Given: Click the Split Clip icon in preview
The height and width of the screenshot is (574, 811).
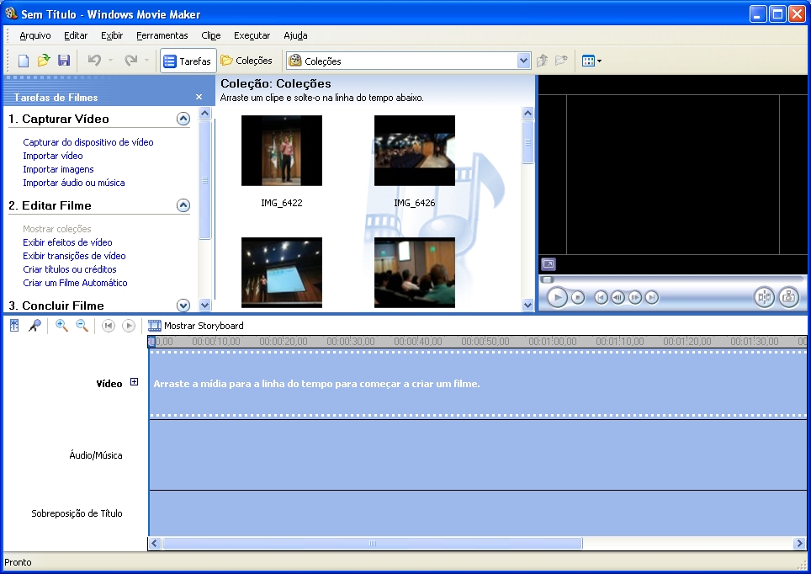Looking at the screenshot, I should 764,297.
